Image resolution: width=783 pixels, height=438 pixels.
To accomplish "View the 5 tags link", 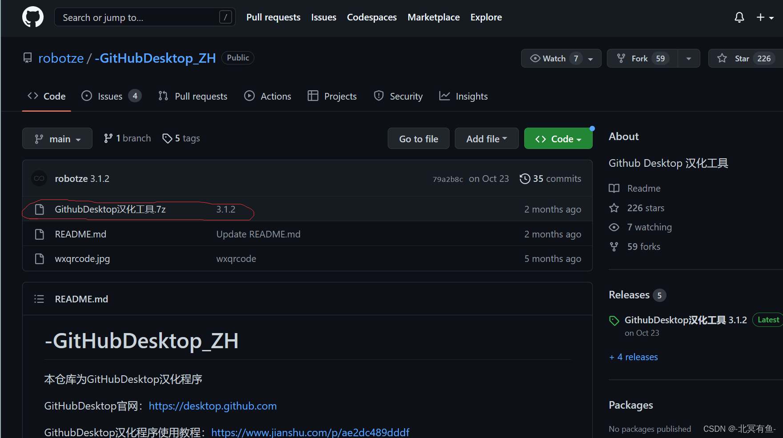I will tap(181, 138).
